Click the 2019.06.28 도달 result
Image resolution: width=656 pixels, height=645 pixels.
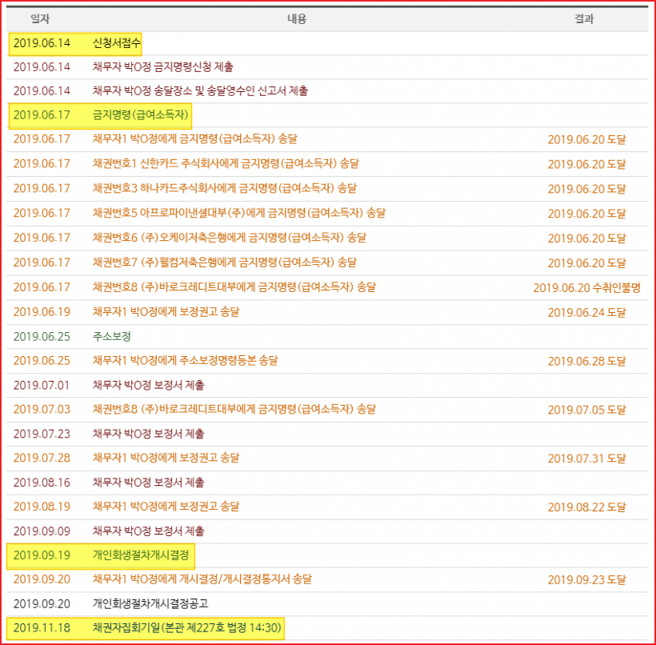[587, 361]
